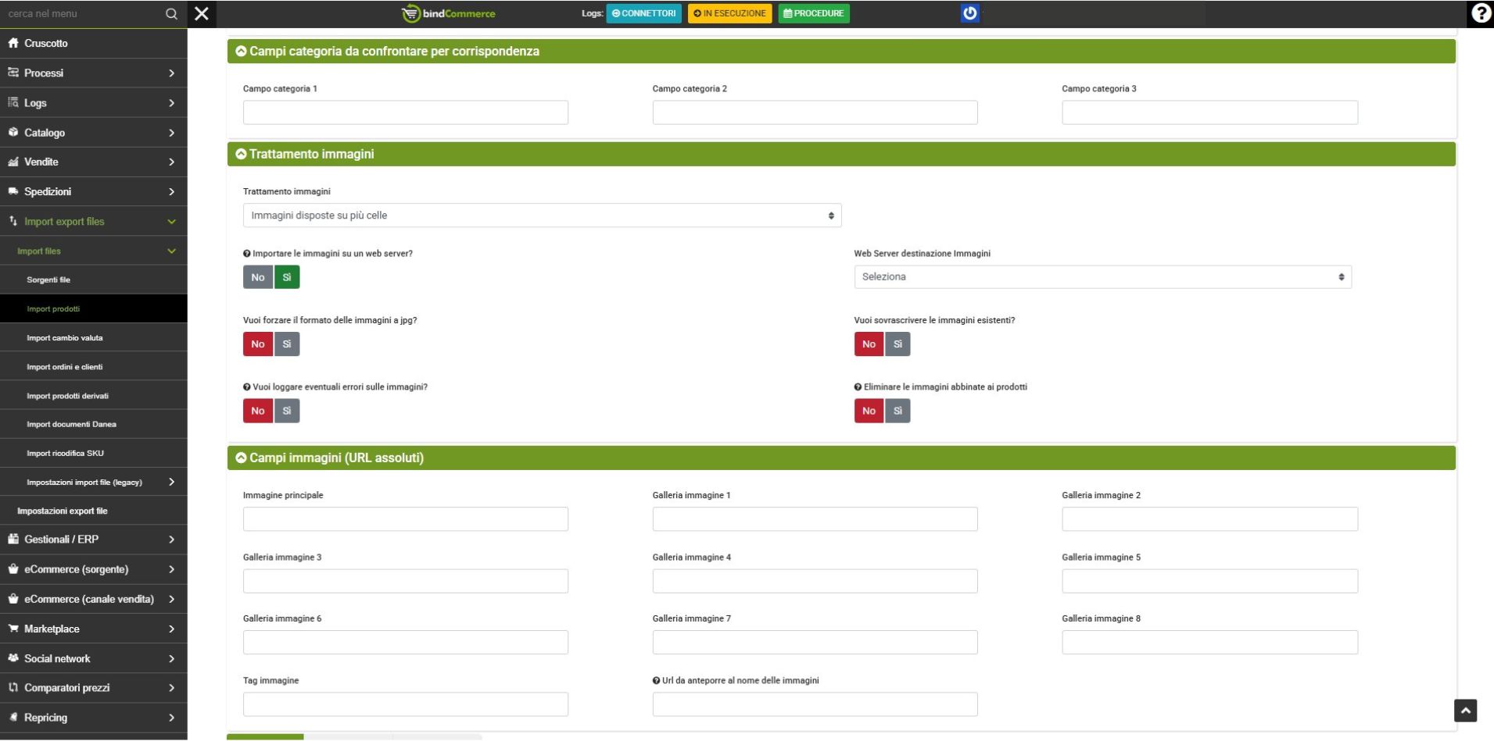
Task: Click the 'Immagine principale' input field
Action: (405, 519)
